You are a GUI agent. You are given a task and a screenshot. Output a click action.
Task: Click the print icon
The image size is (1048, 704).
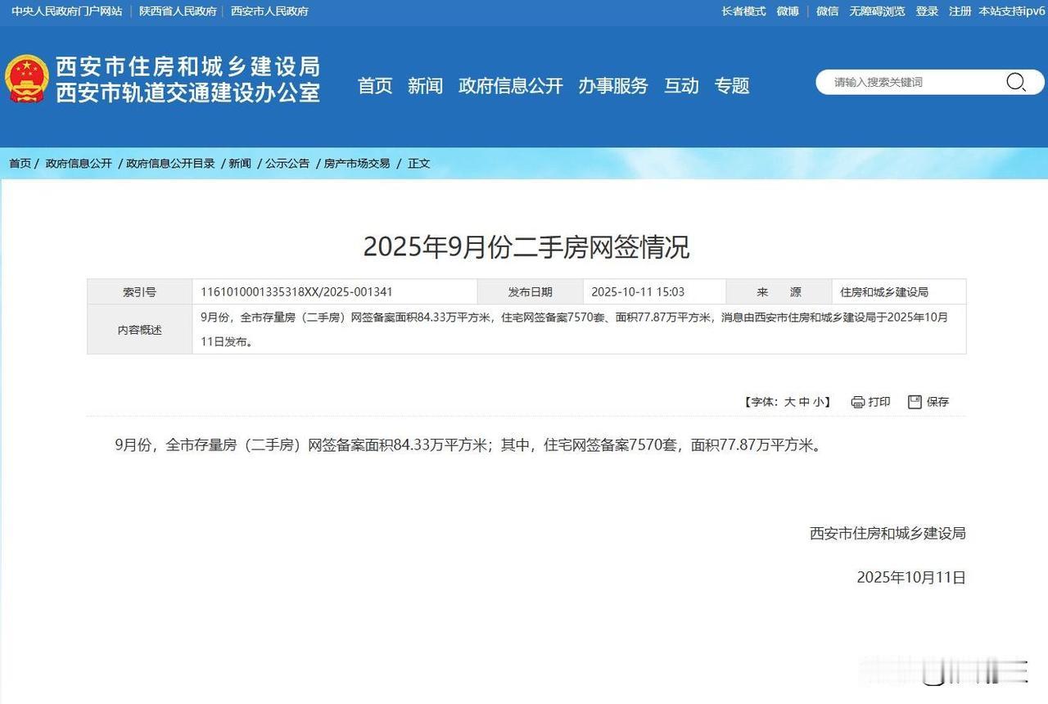point(857,402)
